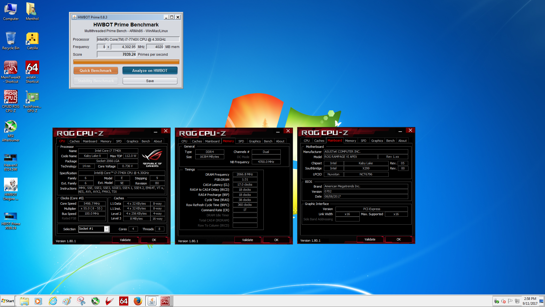Open AIDA64 from the taskbar
This screenshot has height=307, width=545.
124,301
